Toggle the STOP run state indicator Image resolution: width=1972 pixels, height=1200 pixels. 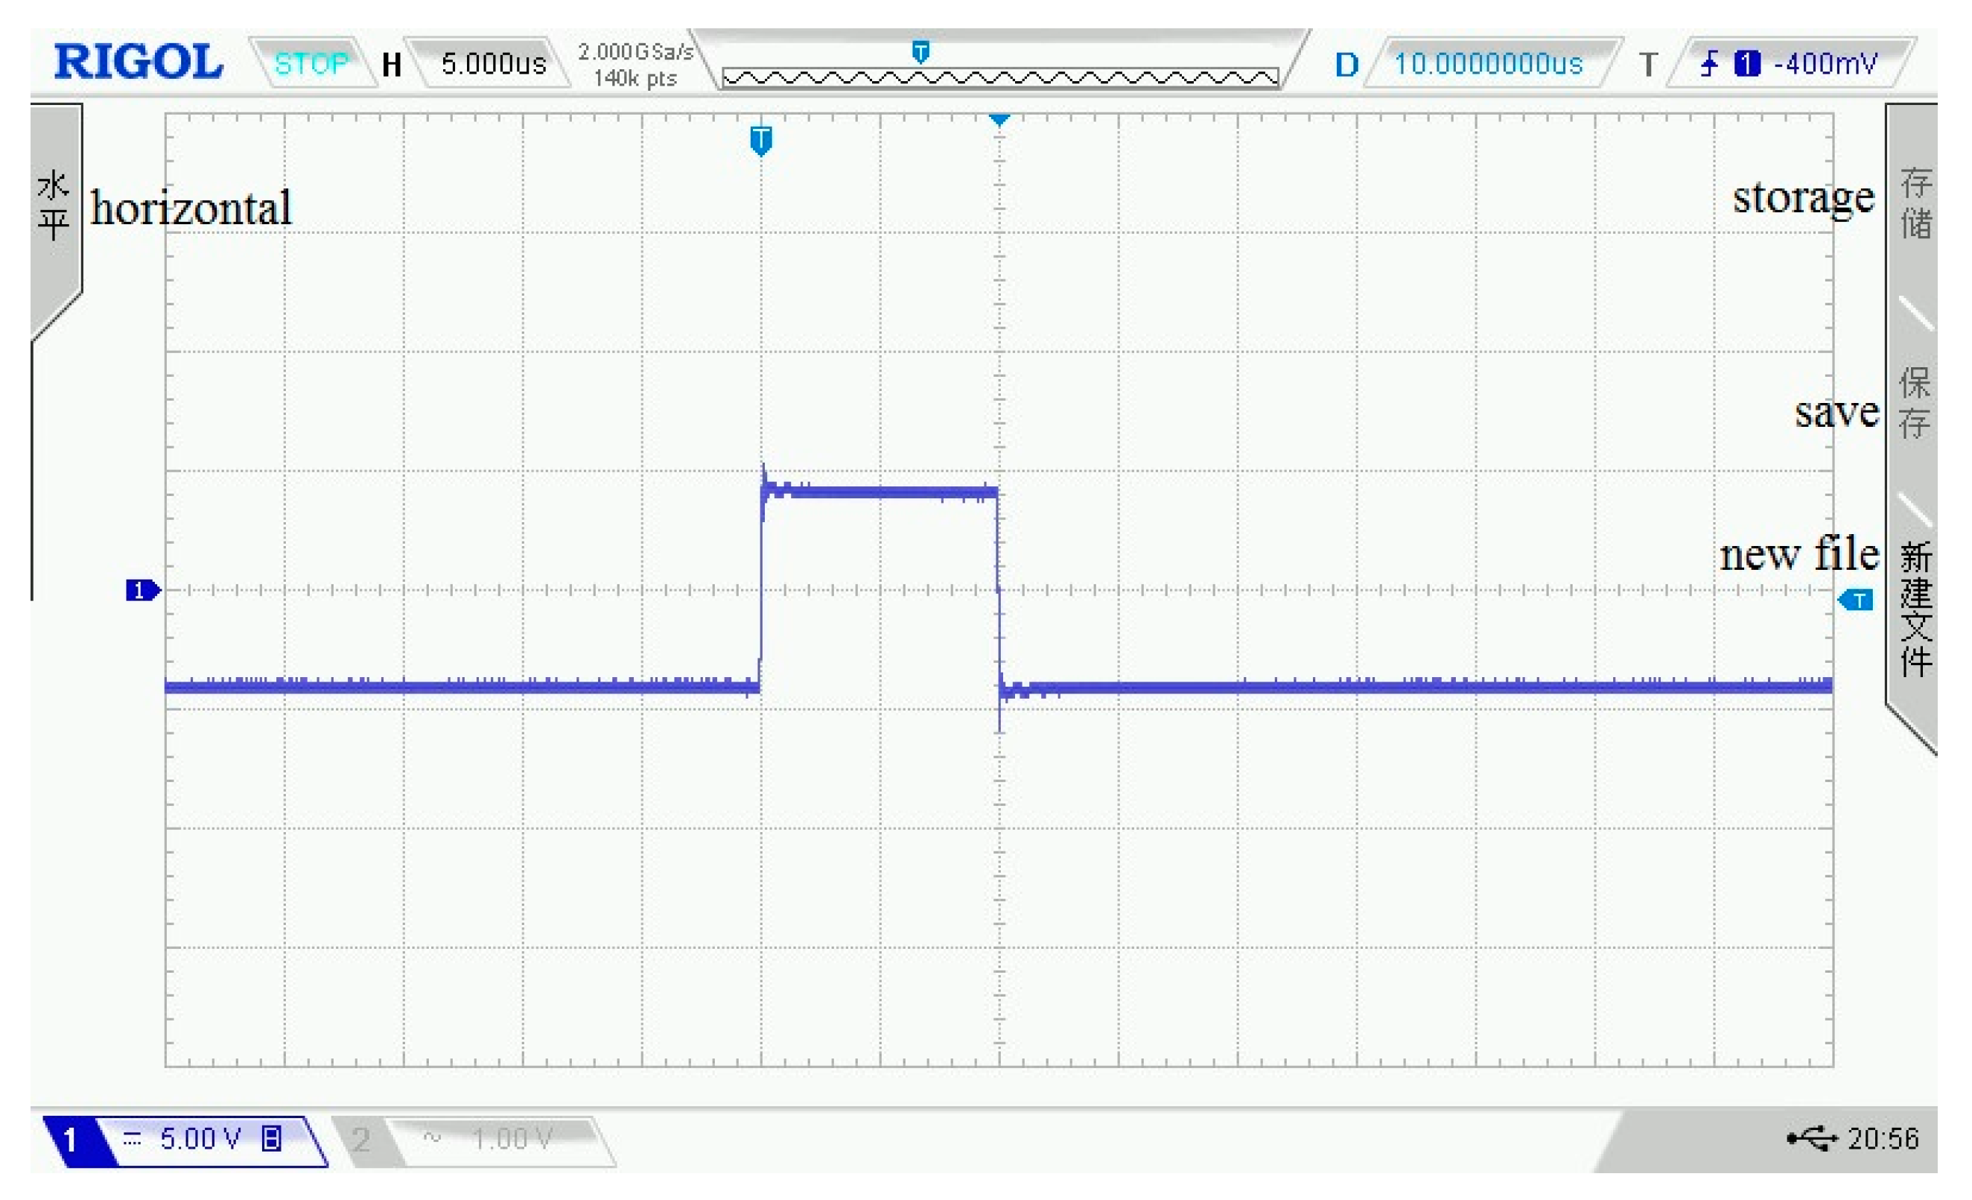point(311,63)
